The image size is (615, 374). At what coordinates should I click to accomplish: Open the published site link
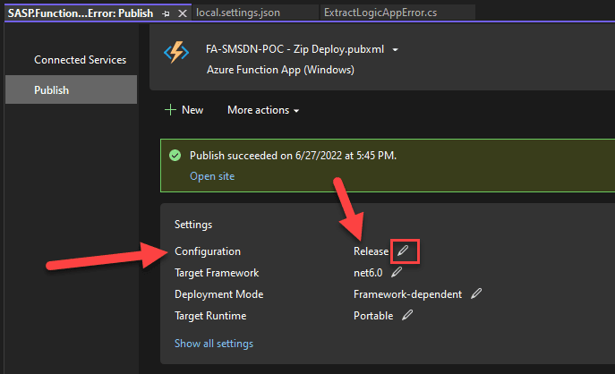[211, 176]
